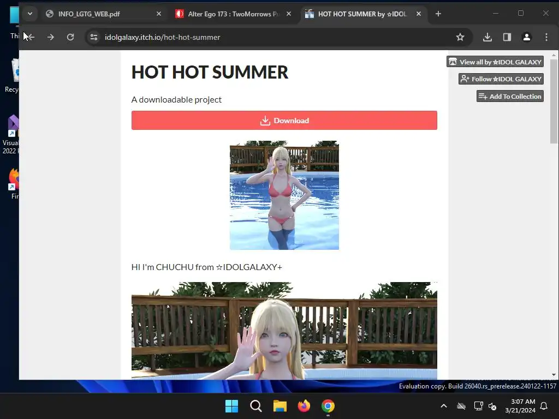
Task: Click the OneDrive tray icon
Action: pos(461,406)
